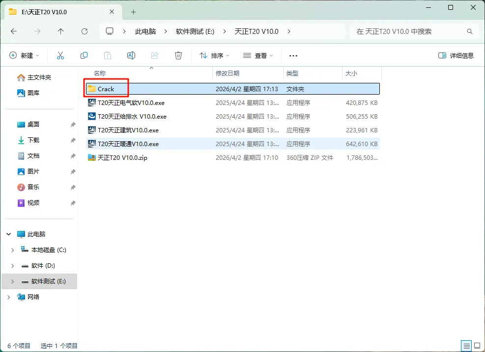The height and width of the screenshot is (352, 485).
Task: Expand 软件 (D:) tree node
Action: pos(12,266)
